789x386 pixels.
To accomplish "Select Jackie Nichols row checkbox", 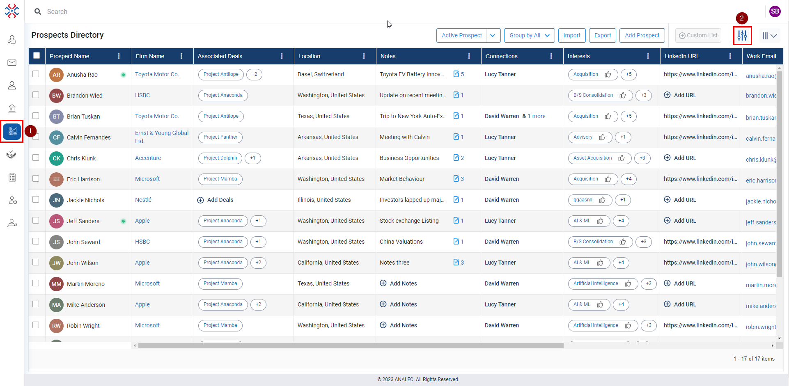I will pos(36,199).
